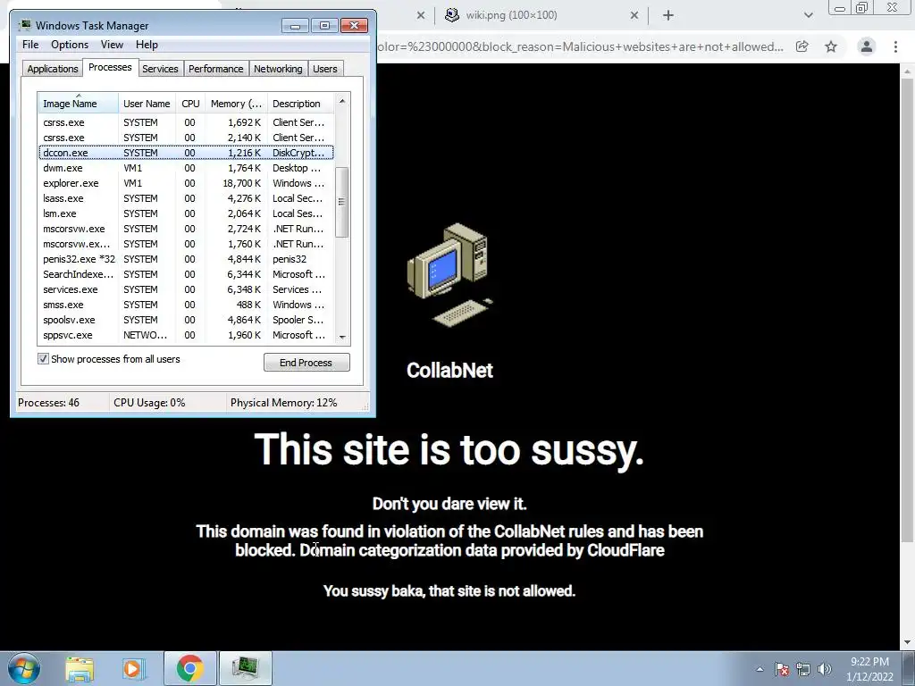Close the wiki.png tab
This screenshot has height=686, width=915.
[634, 16]
